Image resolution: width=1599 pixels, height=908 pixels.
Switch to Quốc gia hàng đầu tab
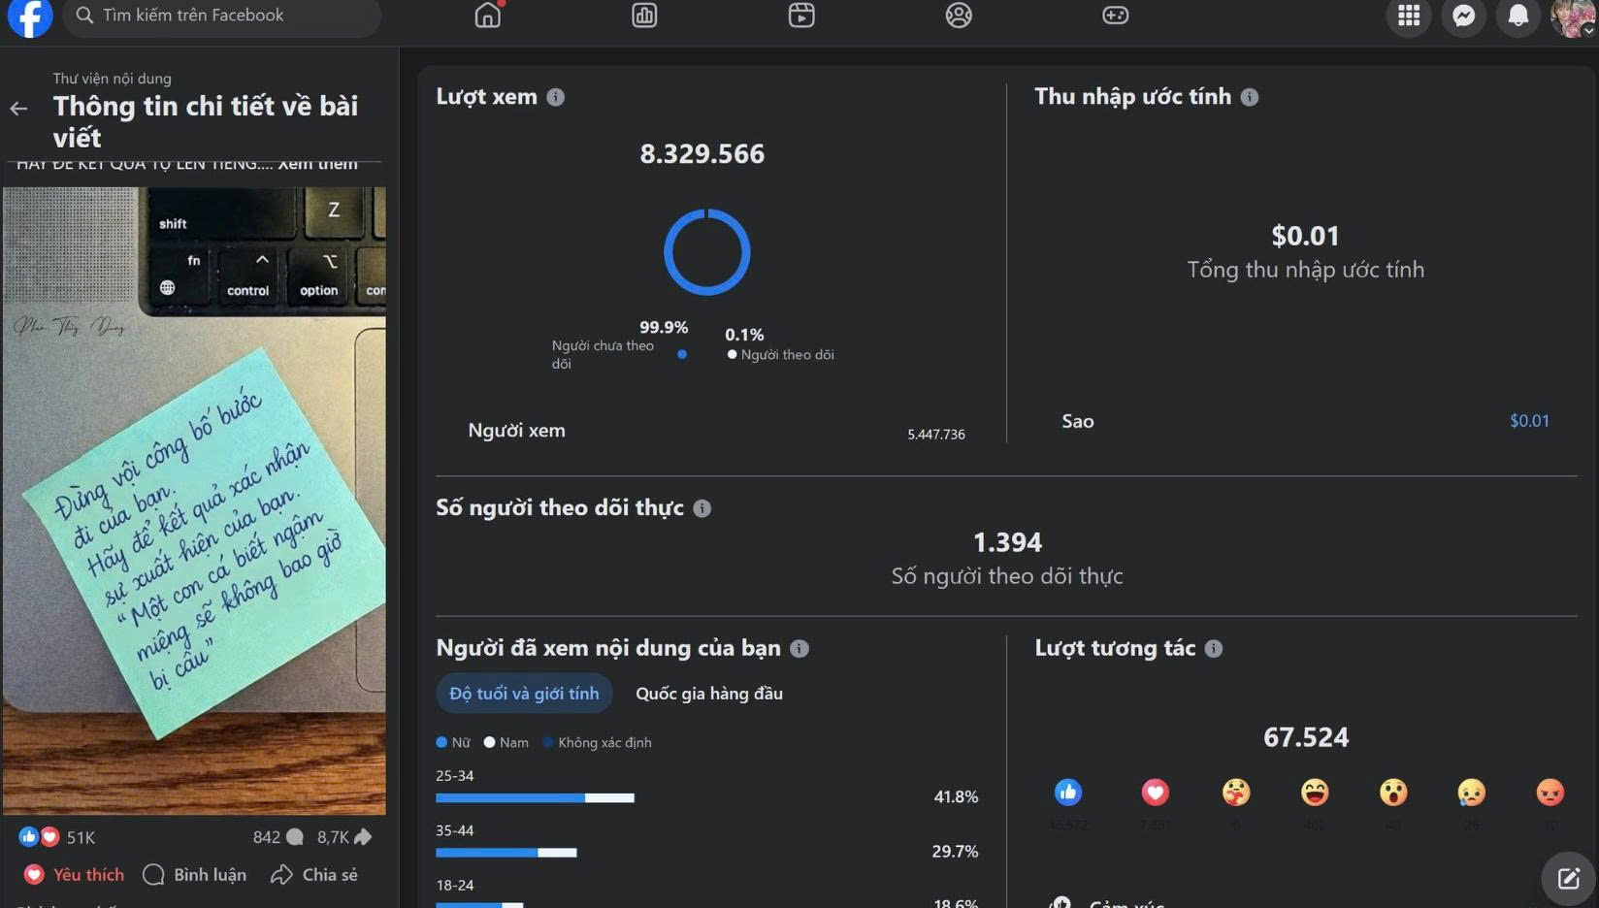(x=709, y=694)
